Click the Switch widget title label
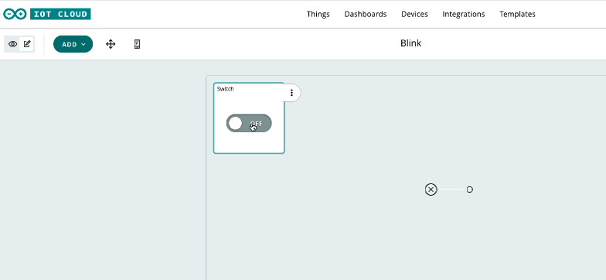 pyautogui.click(x=226, y=89)
